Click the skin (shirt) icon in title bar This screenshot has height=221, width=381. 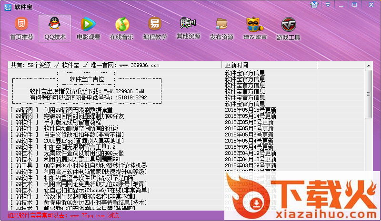[x=314, y=5]
